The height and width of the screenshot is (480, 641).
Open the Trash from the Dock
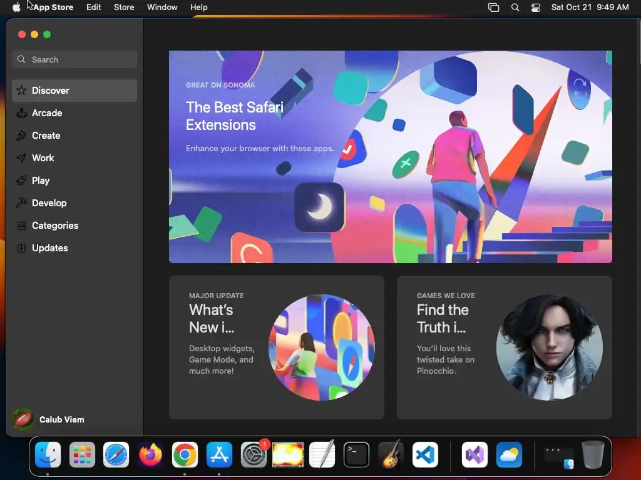click(x=593, y=455)
